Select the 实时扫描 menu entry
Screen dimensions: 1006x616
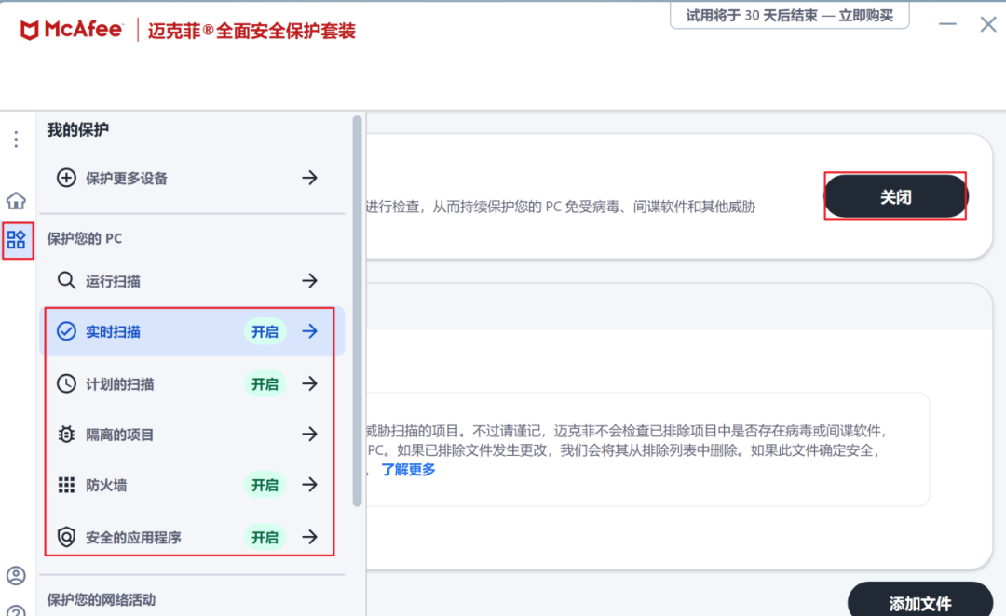[113, 331]
